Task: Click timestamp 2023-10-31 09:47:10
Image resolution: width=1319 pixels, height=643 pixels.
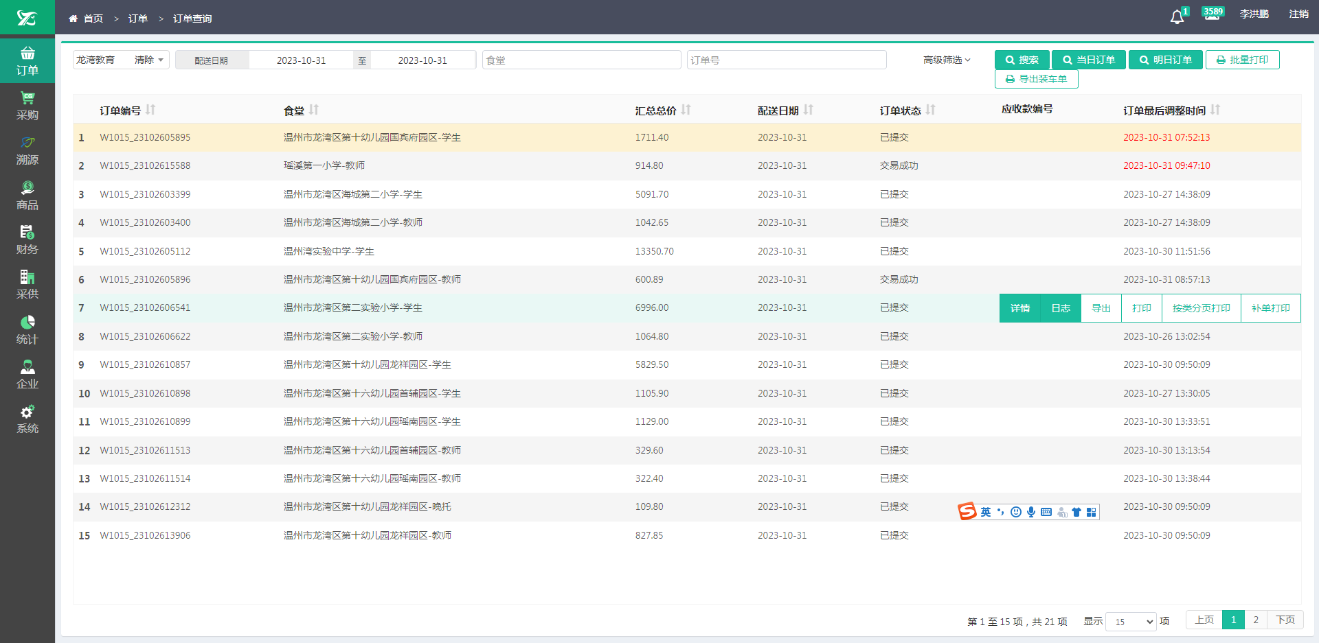Action: [1166, 165]
